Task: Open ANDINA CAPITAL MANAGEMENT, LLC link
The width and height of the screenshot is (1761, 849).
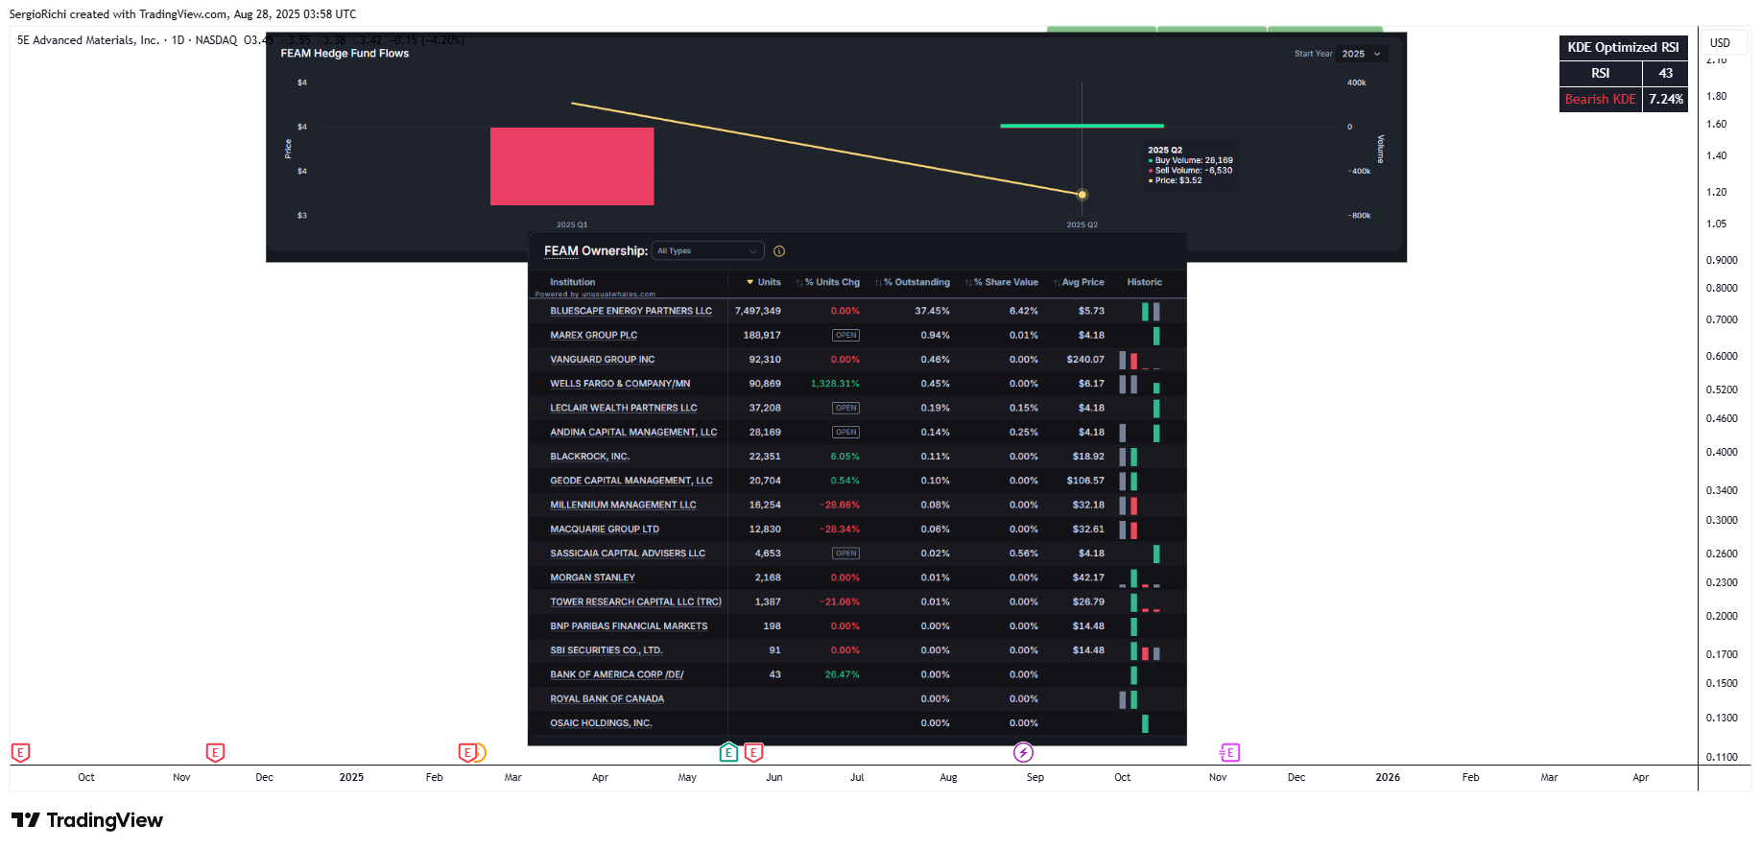Action: [633, 433]
